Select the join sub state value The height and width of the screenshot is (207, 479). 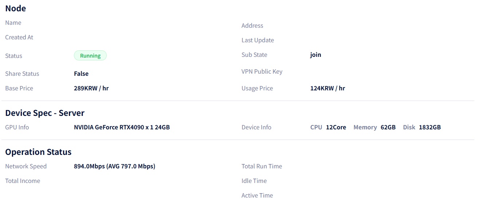point(315,55)
